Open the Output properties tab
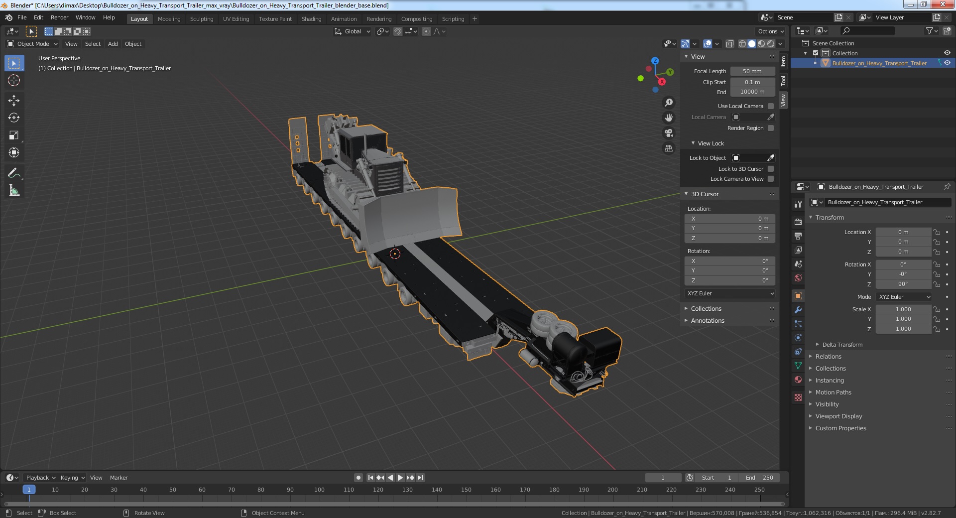Screen dimensions: 956x518 pos(798,236)
